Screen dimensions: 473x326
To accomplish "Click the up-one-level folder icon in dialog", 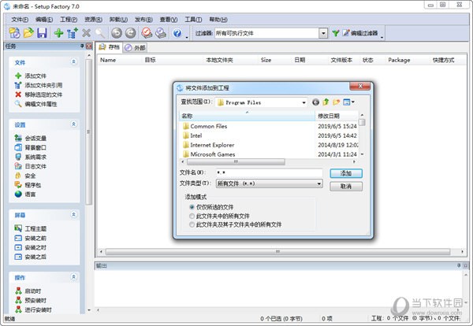I will click(x=326, y=102).
